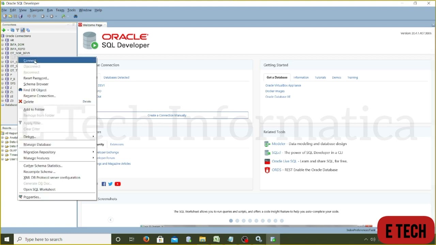Click the Twitter icon on Welcome Page
The image size is (436, 245).
click(x=110, y=184)
